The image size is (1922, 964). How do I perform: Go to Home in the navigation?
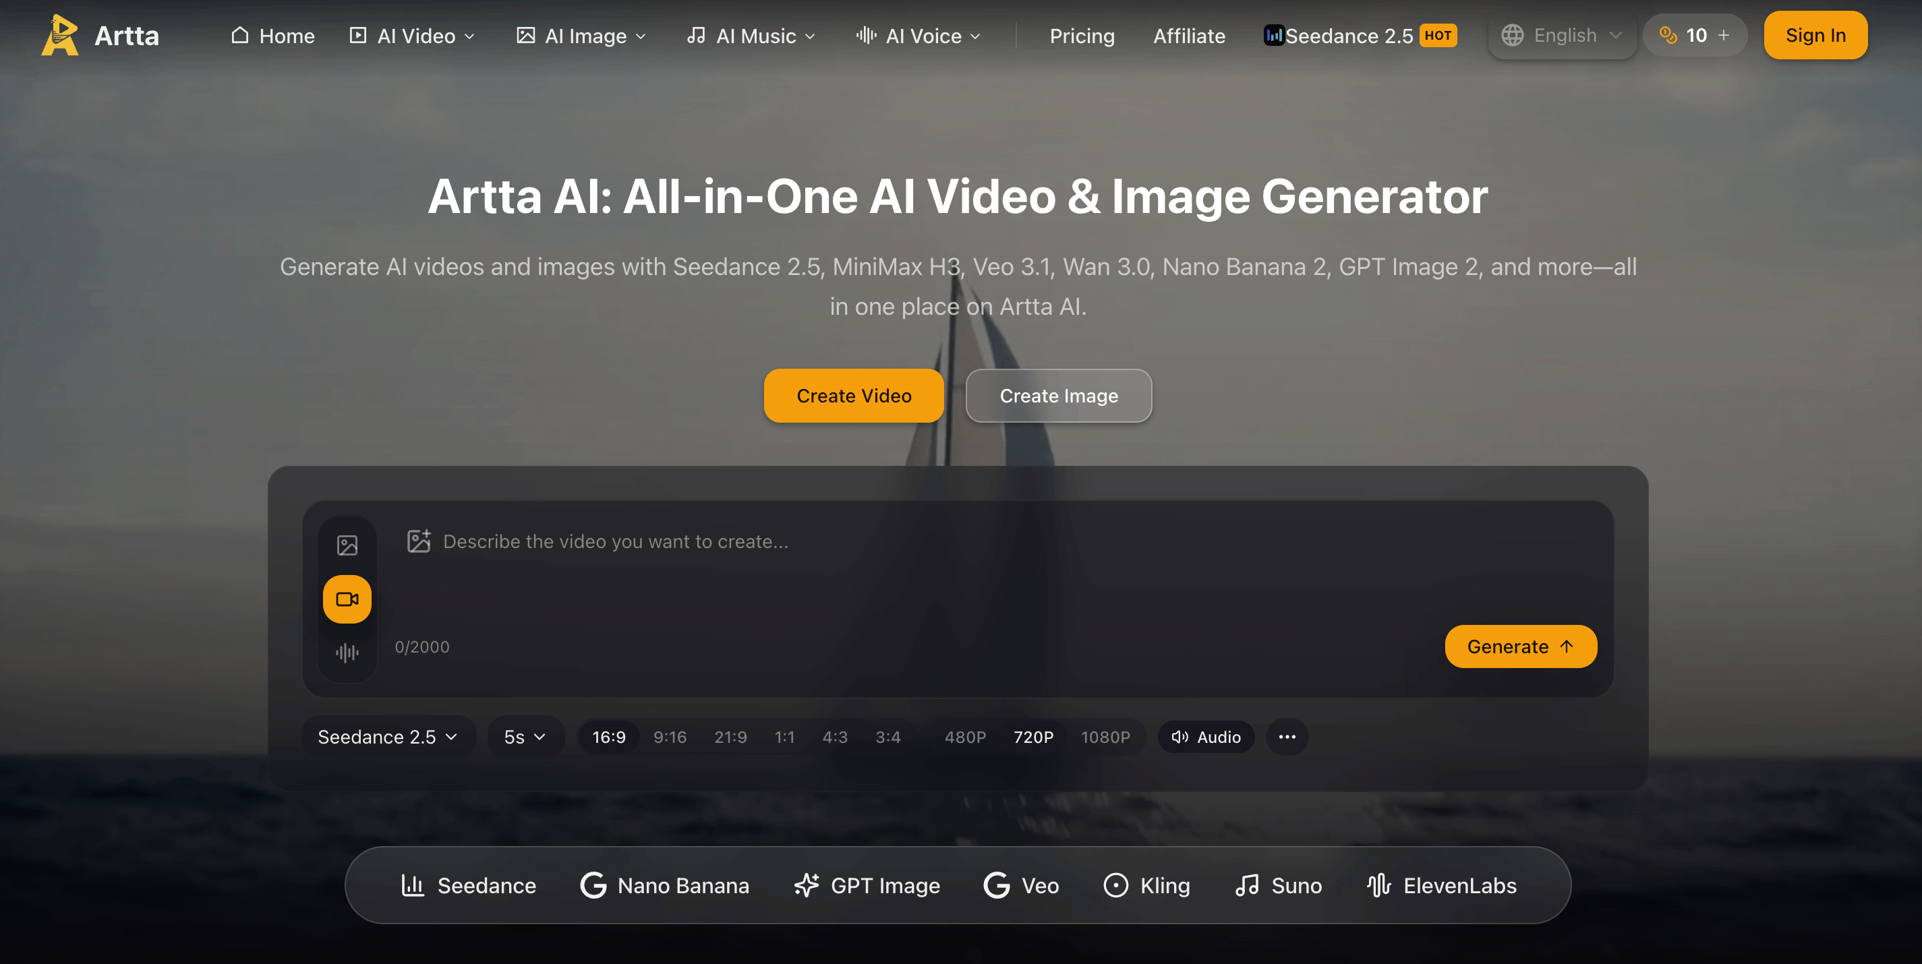coord(272,35)
